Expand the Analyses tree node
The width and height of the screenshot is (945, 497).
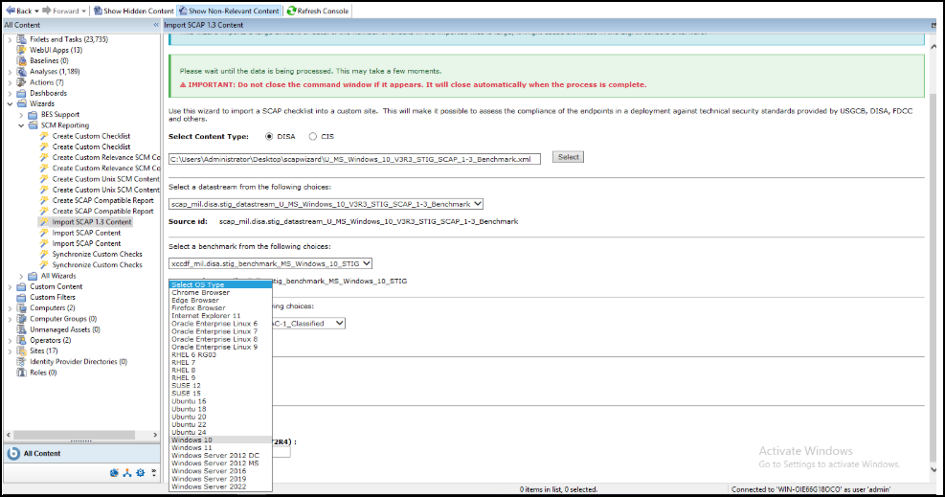10,72
